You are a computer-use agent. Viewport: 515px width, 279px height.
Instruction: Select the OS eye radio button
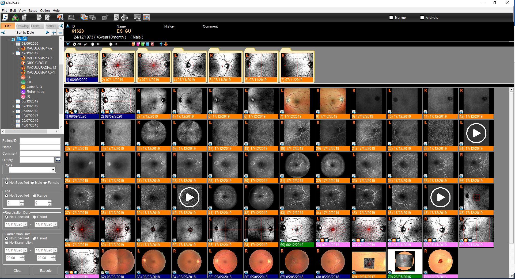(111, 44)
